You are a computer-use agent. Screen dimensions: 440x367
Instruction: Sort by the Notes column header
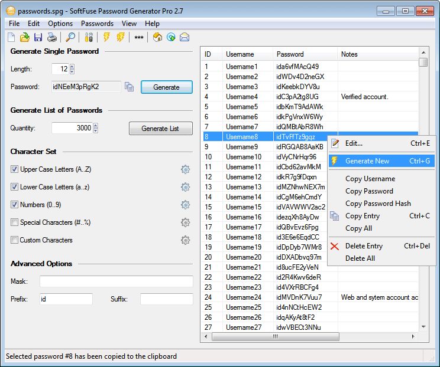pyautogui.click(x=378, y=54)
